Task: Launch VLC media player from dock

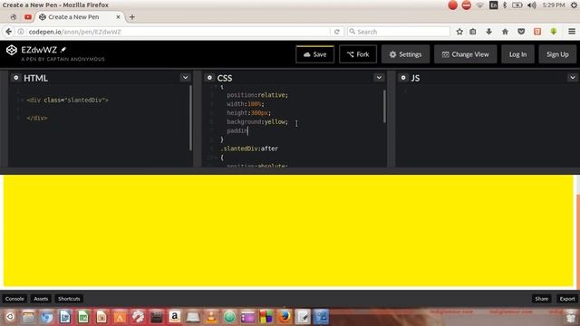Action: pos(211,317)
